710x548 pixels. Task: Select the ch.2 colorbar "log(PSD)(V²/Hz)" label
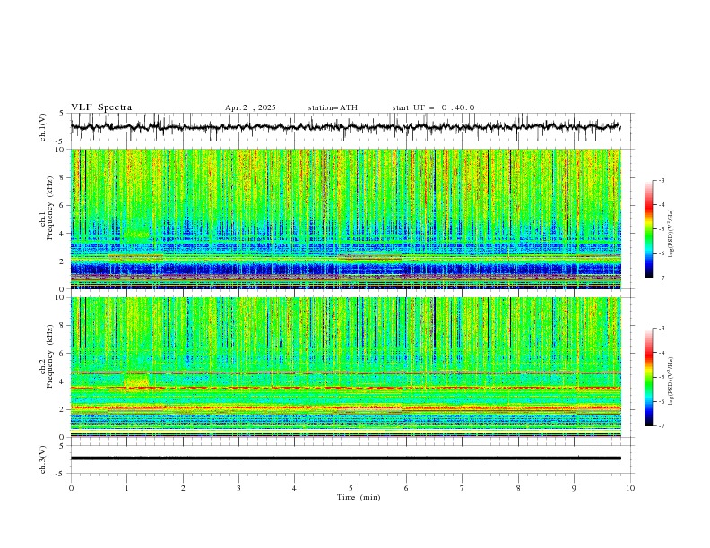(x=671, y=381)
